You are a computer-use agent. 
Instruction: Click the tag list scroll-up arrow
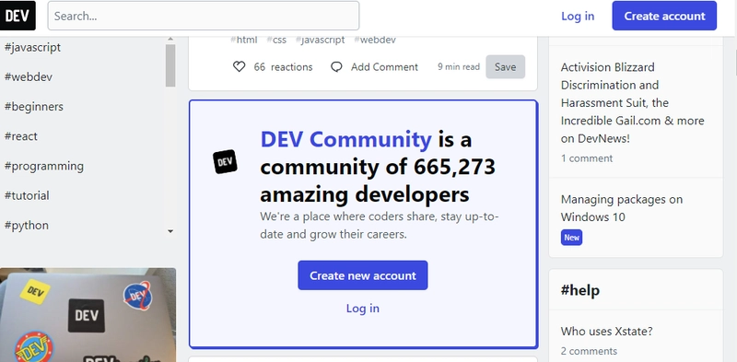tap(170, 39)
